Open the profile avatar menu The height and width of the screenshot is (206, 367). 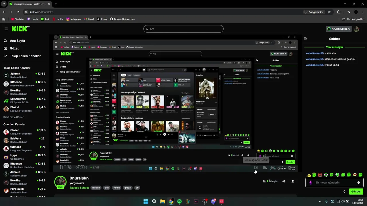pyautogui.click(x=356, y=29)
